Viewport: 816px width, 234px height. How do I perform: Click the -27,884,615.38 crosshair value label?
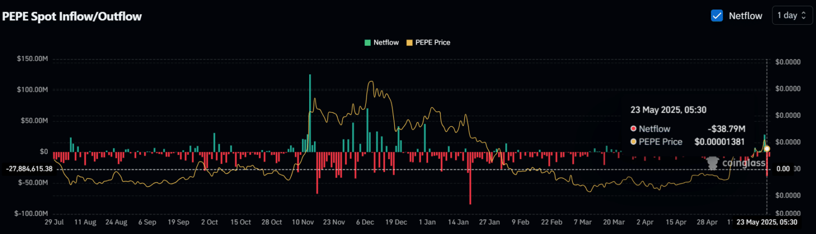coord(30,169)
